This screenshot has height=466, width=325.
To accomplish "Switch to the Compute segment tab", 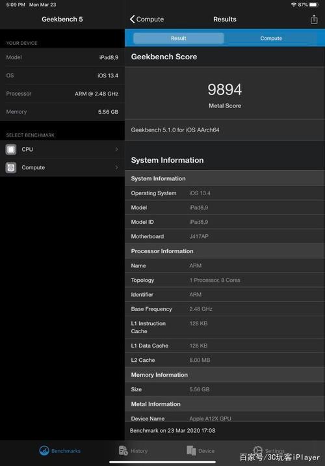I will (271, 38).
